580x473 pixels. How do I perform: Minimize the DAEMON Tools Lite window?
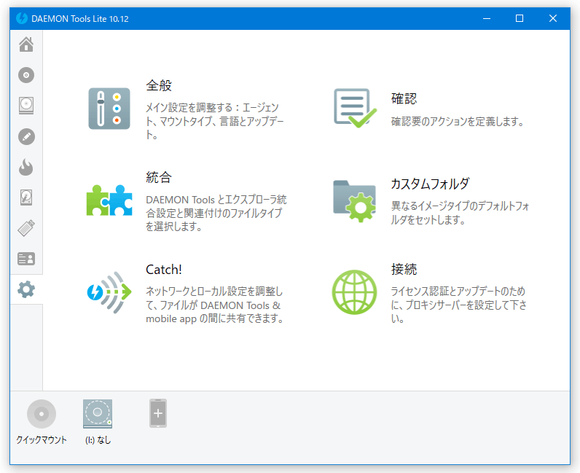[x=487, y=18]
